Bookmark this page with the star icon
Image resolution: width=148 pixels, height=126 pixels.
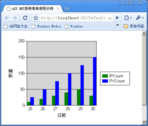pos(36,18)
